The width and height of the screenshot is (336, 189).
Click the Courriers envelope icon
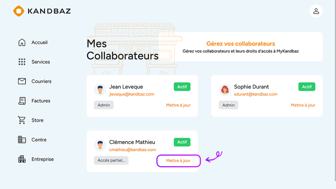(22, 81)
